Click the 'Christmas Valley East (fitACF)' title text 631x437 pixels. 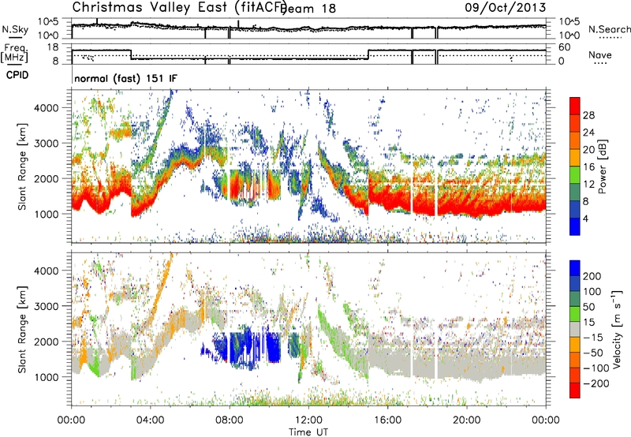179,7
